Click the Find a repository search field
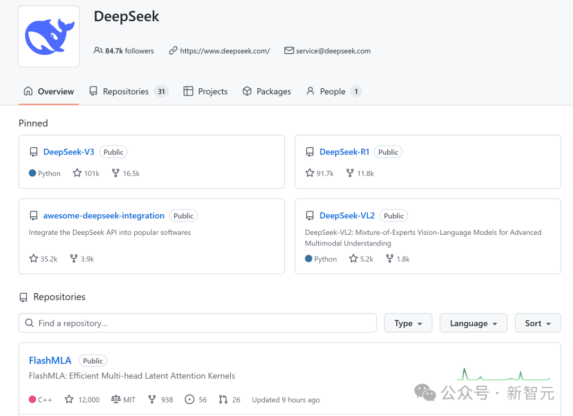The image size is (573, 416). coord(198,323)
